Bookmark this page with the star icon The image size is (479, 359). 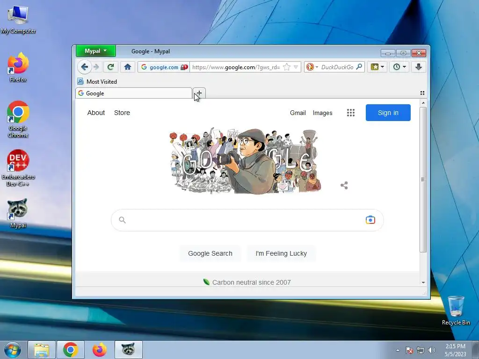(287, 67)
